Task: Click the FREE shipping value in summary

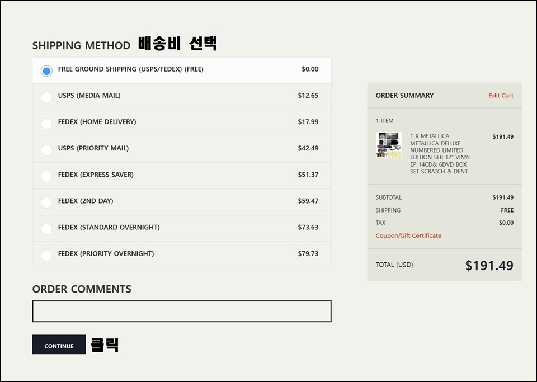Action: point(507,210)
